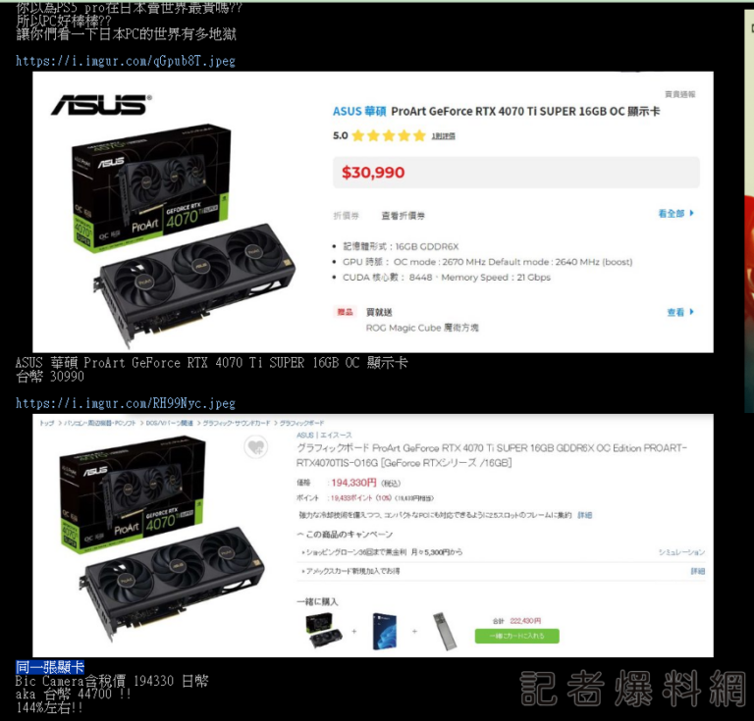Click the 1則評價 review count link
Screen dimensions: 754x721
pos(443,136)
